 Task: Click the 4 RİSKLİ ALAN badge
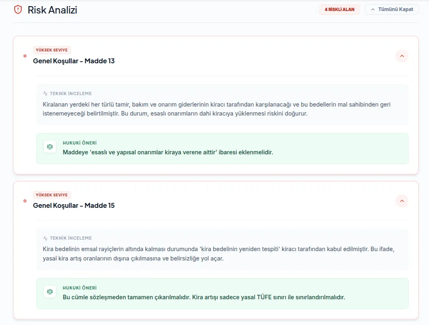click(339, 9)
